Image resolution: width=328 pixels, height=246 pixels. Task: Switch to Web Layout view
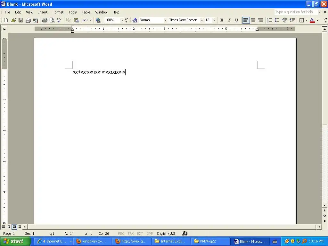point(9,227)
